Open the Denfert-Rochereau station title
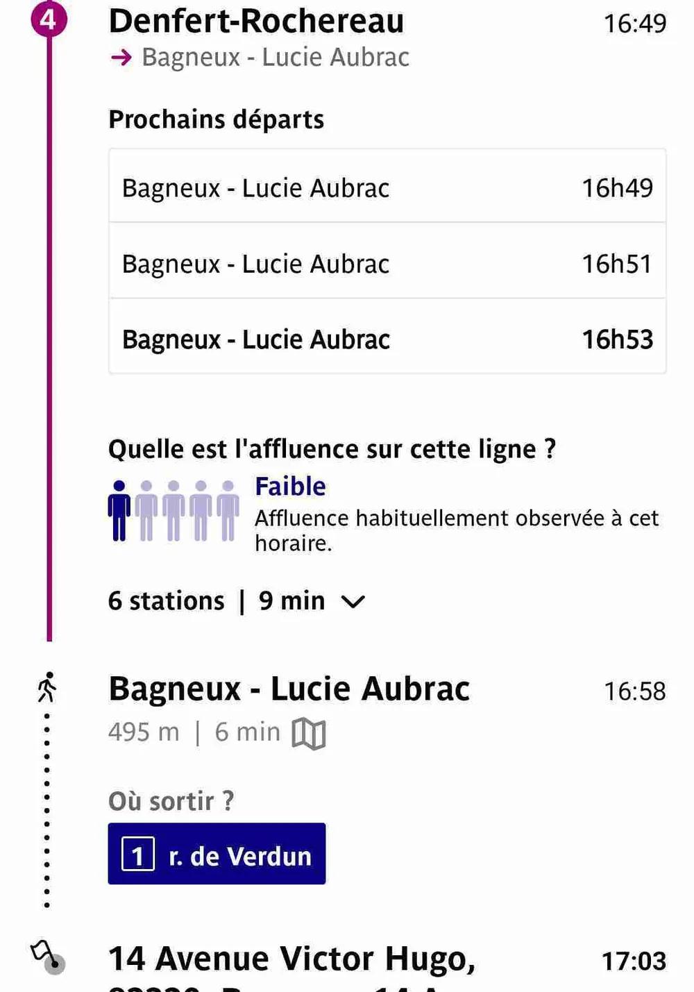Image resolution: width=694 pixels, height=992 pixels. (x=256, y=21)
